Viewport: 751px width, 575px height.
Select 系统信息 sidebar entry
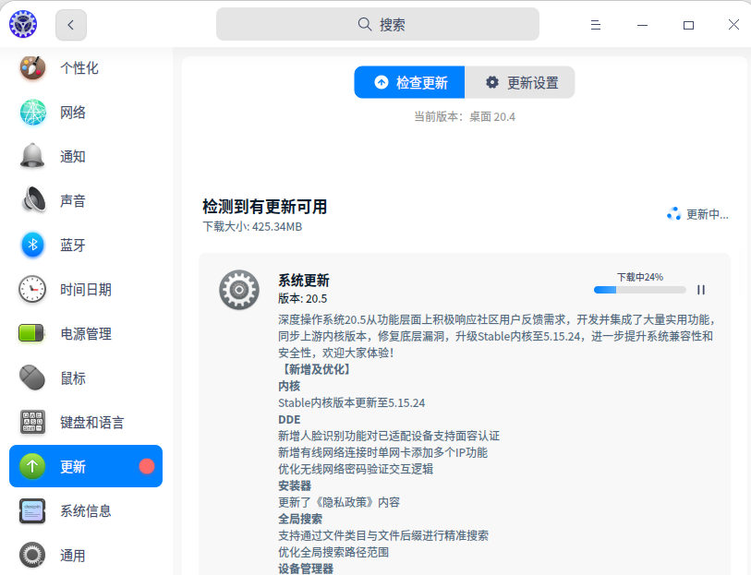click(86, 511)
